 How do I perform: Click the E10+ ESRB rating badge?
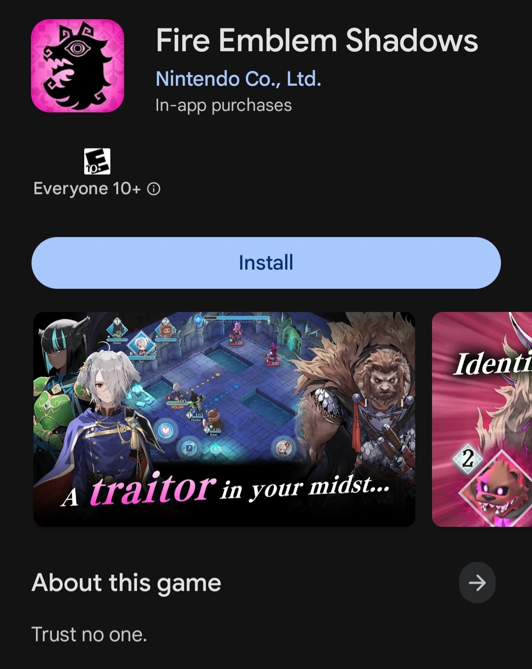pos(97,161)
